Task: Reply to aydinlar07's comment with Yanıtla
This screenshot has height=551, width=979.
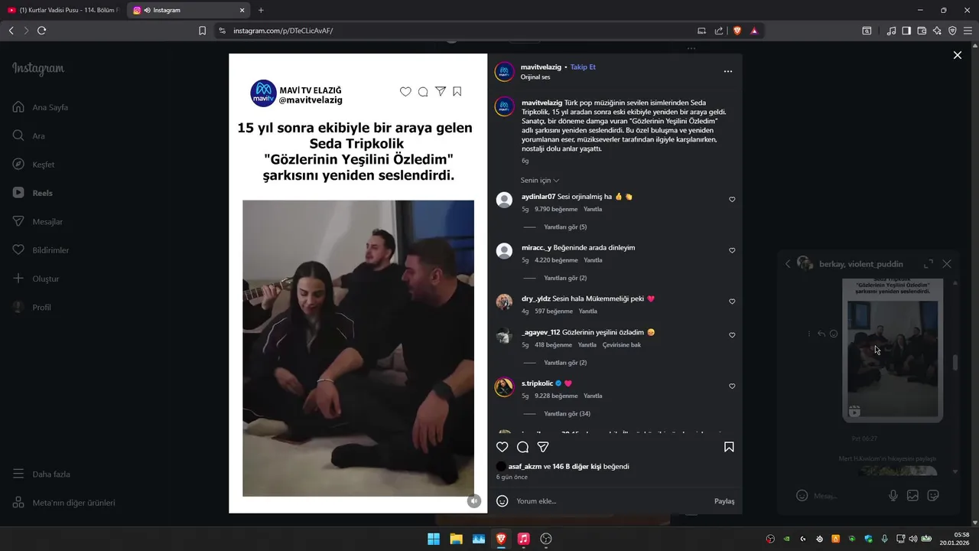Action: (x=593, y=209)
